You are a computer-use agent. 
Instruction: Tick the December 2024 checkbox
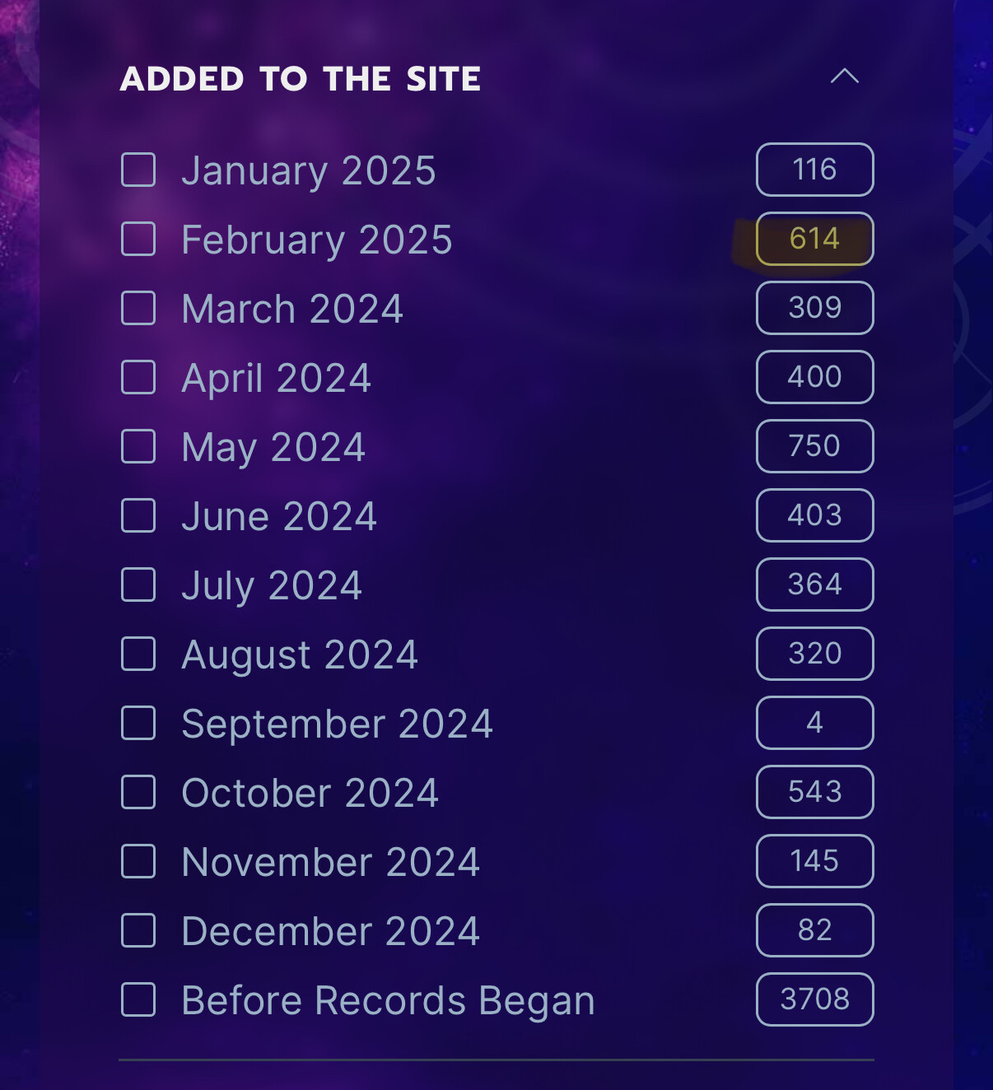point(138,930)
